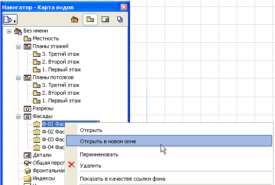This screenshot has width=275, height=185.
Task: Click the Фасады label
Action: [42, 116]
